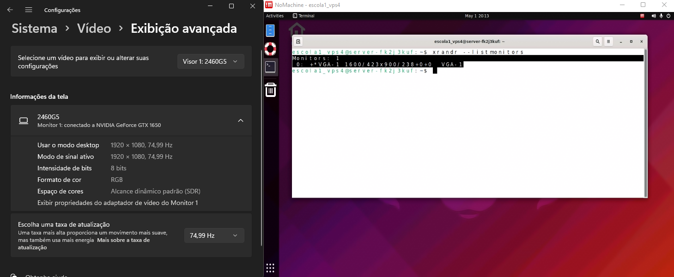The width and height of the screenshot is (674, 277).
Task: Open the Files icon at the dock top
Action: pos(270,30)
